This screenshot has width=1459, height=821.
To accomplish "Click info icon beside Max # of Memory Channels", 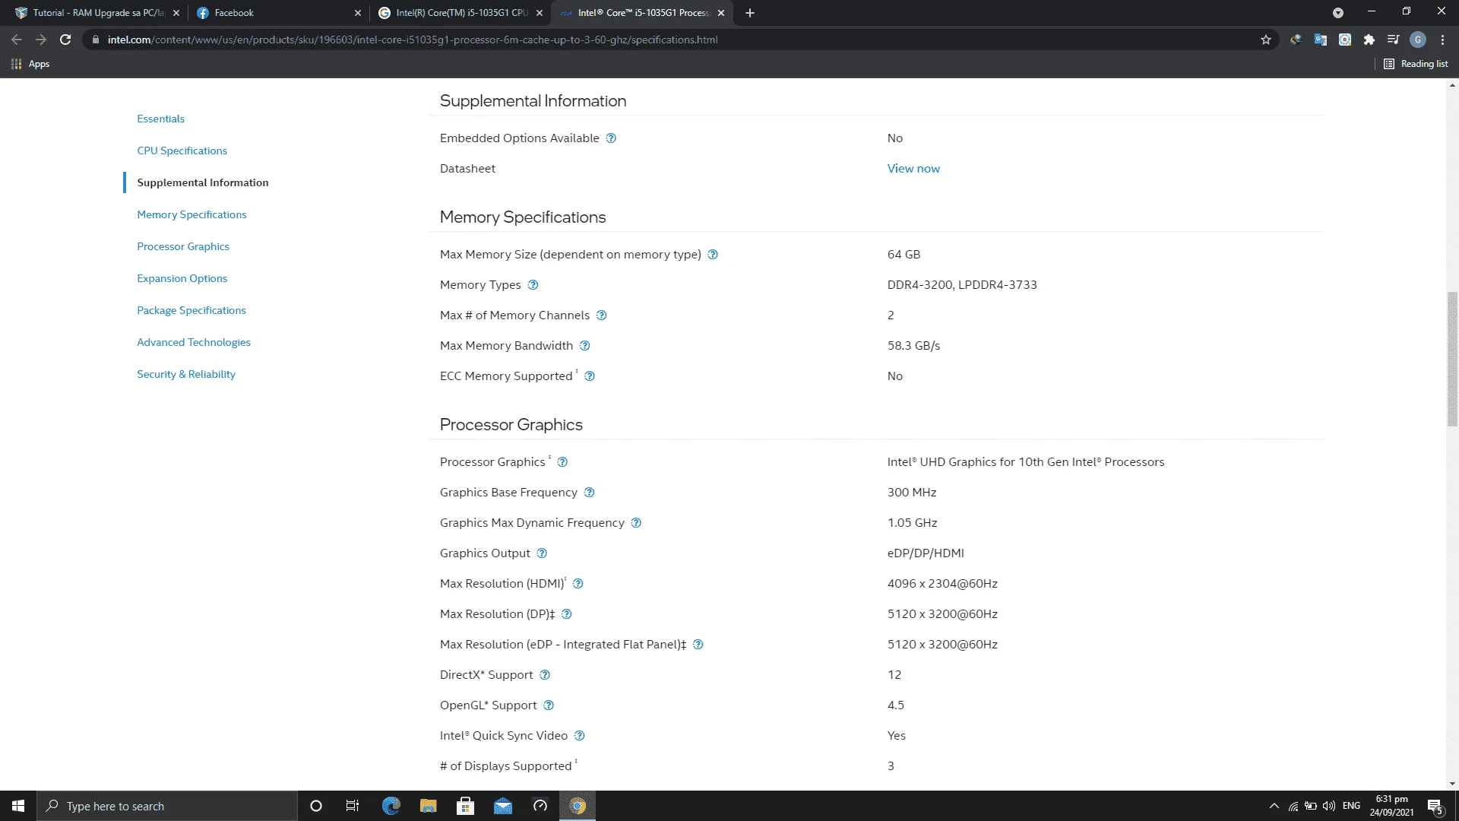I will click(601, 315).
